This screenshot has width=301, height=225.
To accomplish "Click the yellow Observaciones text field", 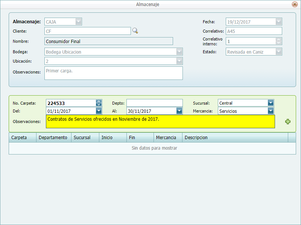I will (160, 121).
